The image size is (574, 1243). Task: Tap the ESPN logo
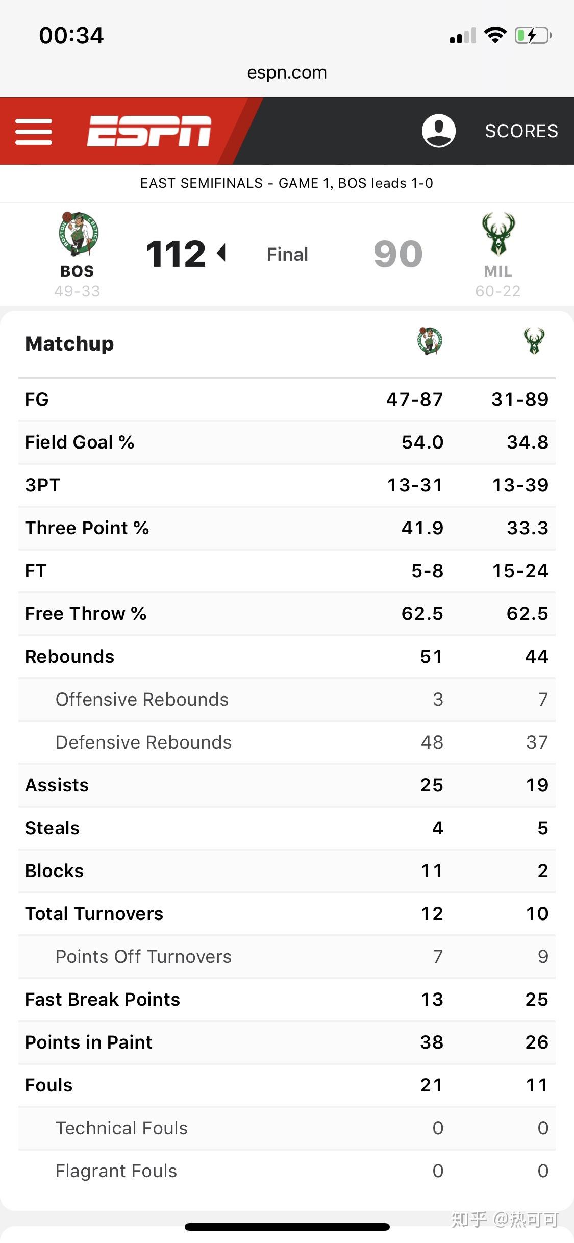coord(149,131)
